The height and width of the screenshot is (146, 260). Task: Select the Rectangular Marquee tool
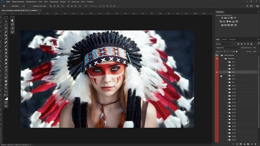tap(6, 25)
